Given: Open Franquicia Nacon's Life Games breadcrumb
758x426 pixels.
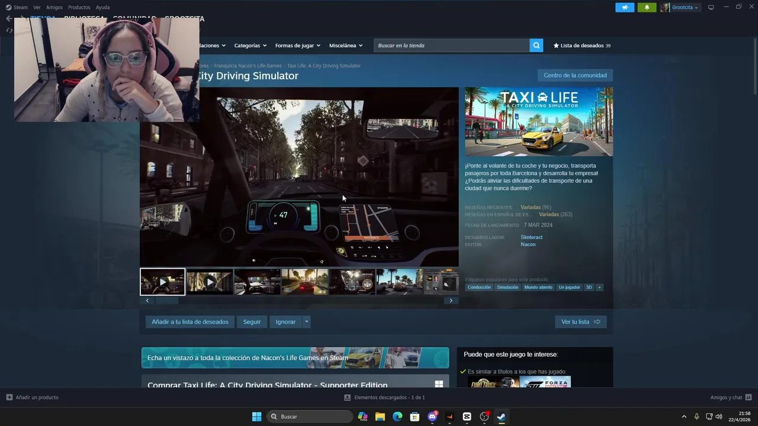Looking at the screenshot, I should [248, 66].
